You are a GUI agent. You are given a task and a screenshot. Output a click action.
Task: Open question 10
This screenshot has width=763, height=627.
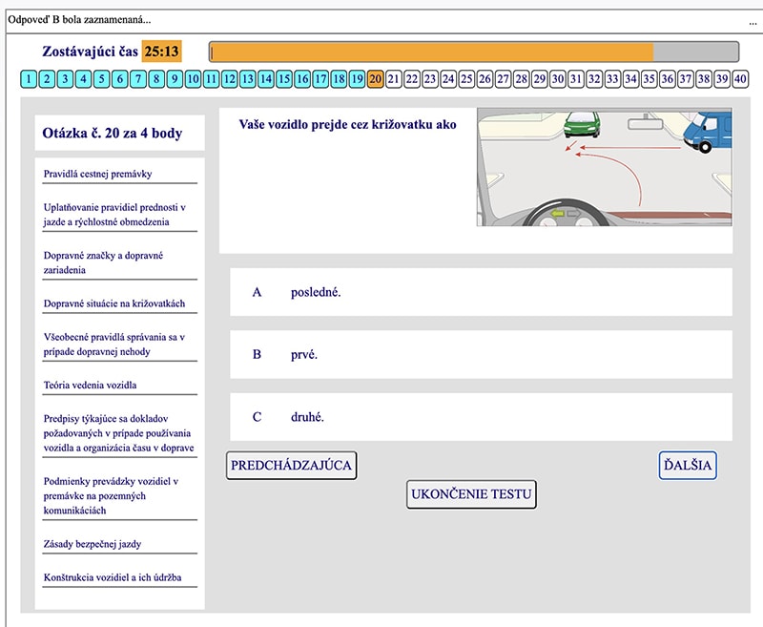point(193,79)
